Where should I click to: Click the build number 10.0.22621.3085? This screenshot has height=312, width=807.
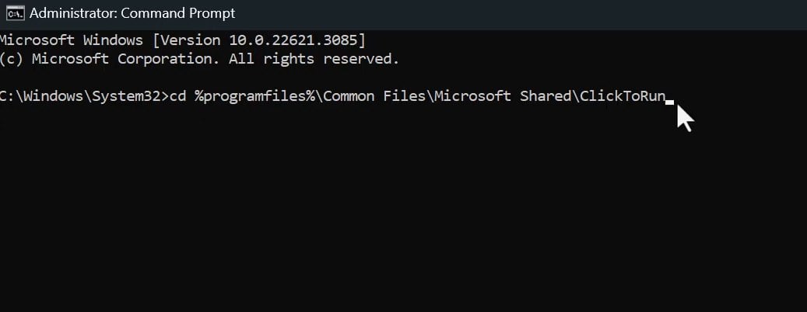pyautogui.click(x=296, y=39)
